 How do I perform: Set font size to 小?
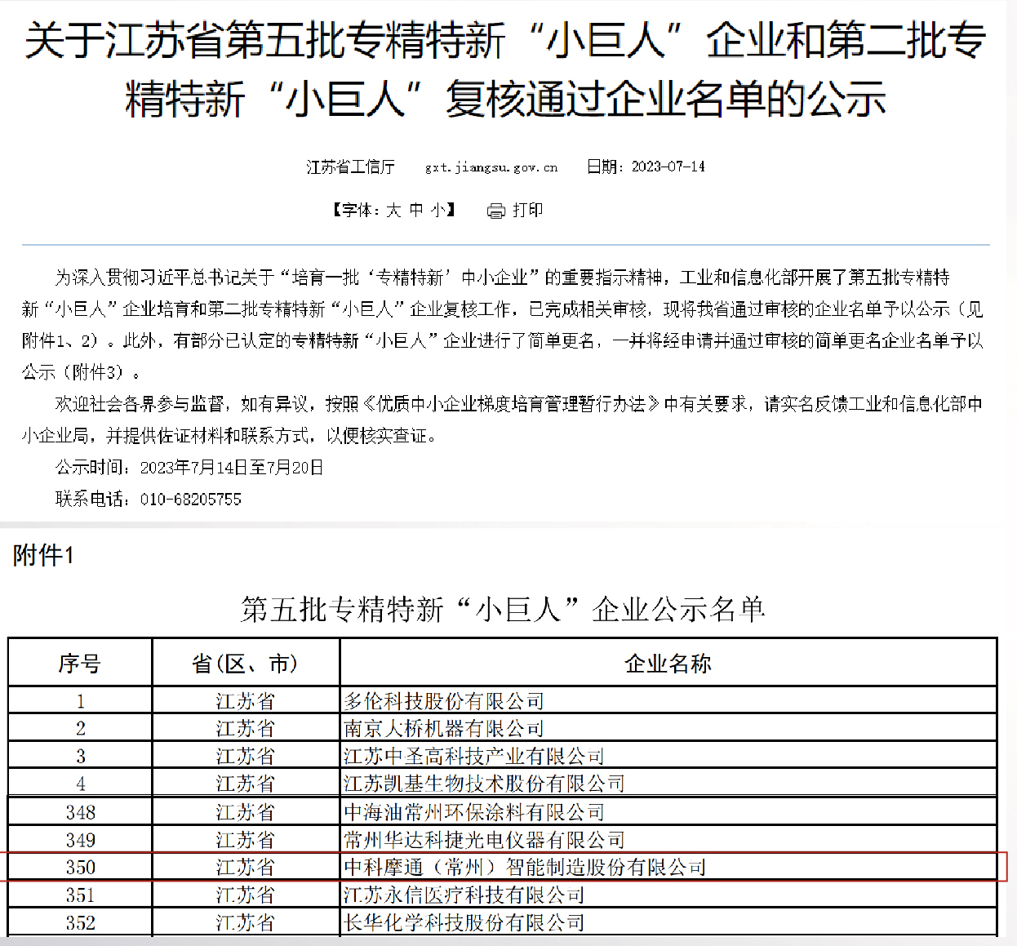(438, 211)
